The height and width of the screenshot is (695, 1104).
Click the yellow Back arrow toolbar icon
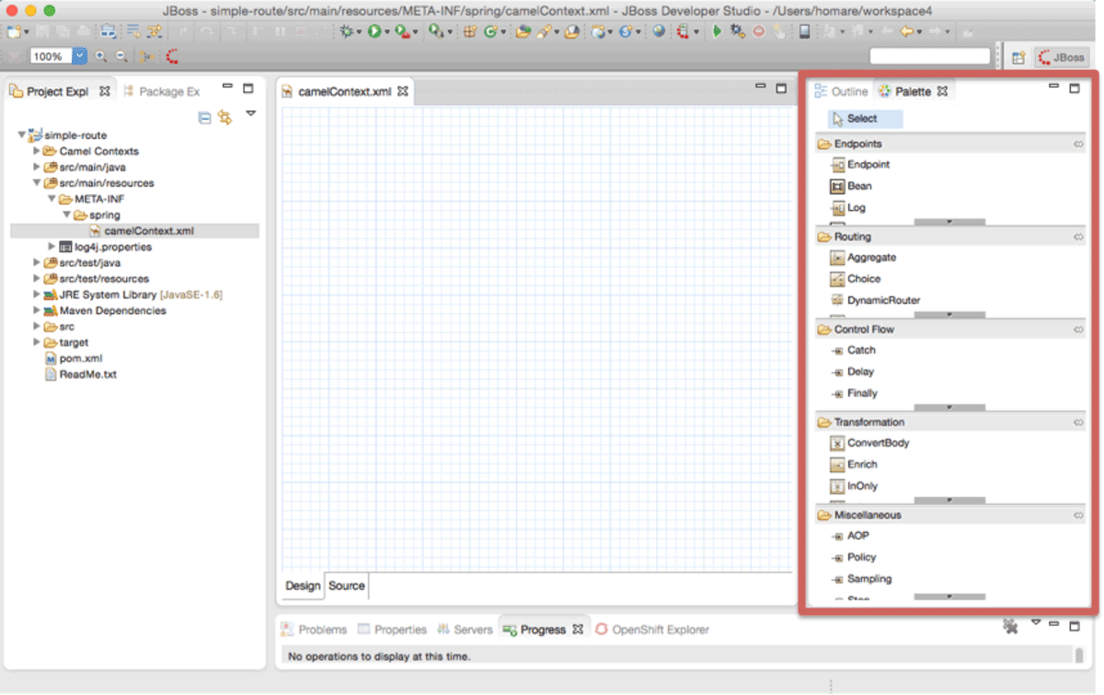[906, 31]
